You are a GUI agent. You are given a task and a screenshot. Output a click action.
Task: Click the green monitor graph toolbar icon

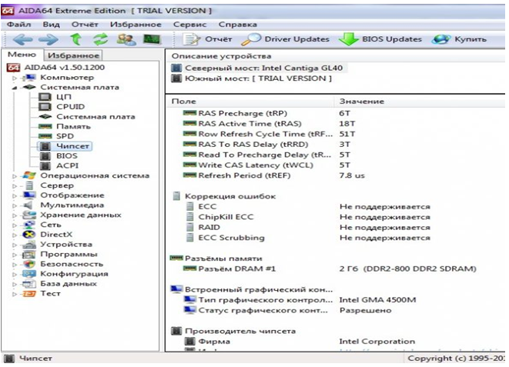click(x=152, y=39)
